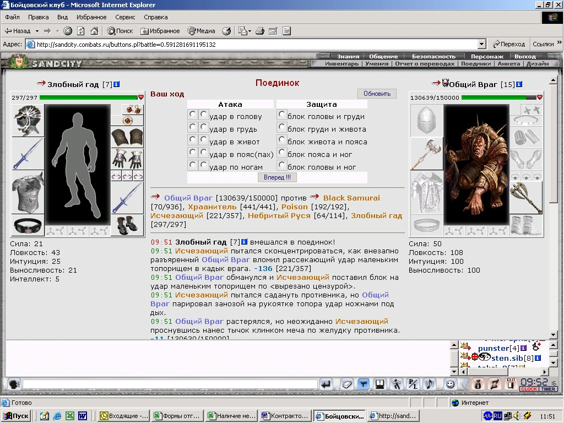Select first attack radio for удар в голову
Image resolution: width=564 pixels, height=423 pixels.
point(192,114)
